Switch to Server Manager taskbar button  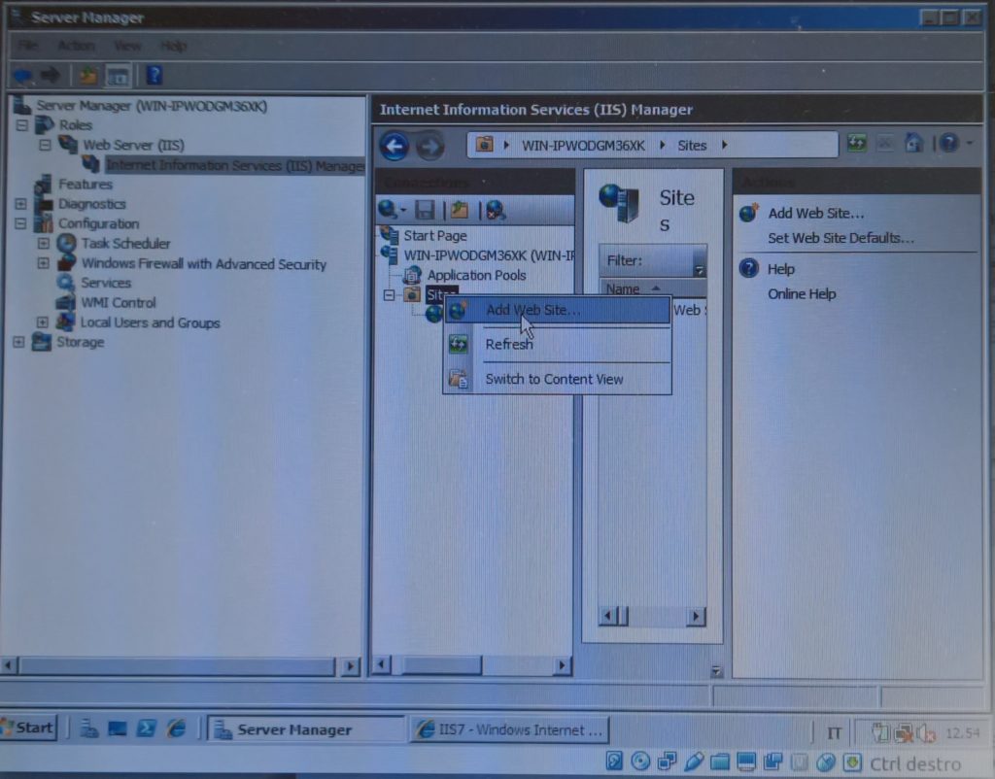(306, 729)
